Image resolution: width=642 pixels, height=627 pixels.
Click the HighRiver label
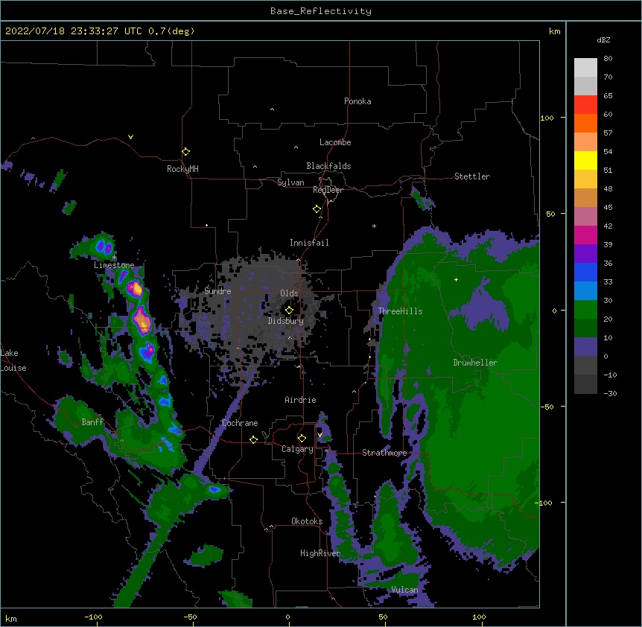pyautogui.click(x=320, y=553)
